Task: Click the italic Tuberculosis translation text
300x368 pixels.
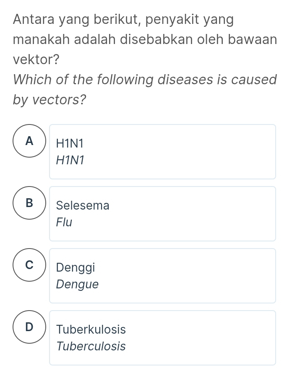Action: pyautogui.click(x=91, y=347)
